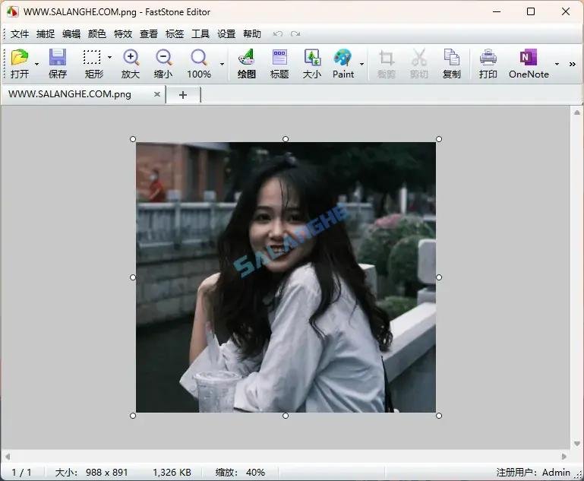Open the 绘图 drawing tool

click(247, 64)
